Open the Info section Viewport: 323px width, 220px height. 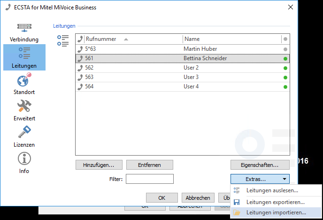(24, 163)
